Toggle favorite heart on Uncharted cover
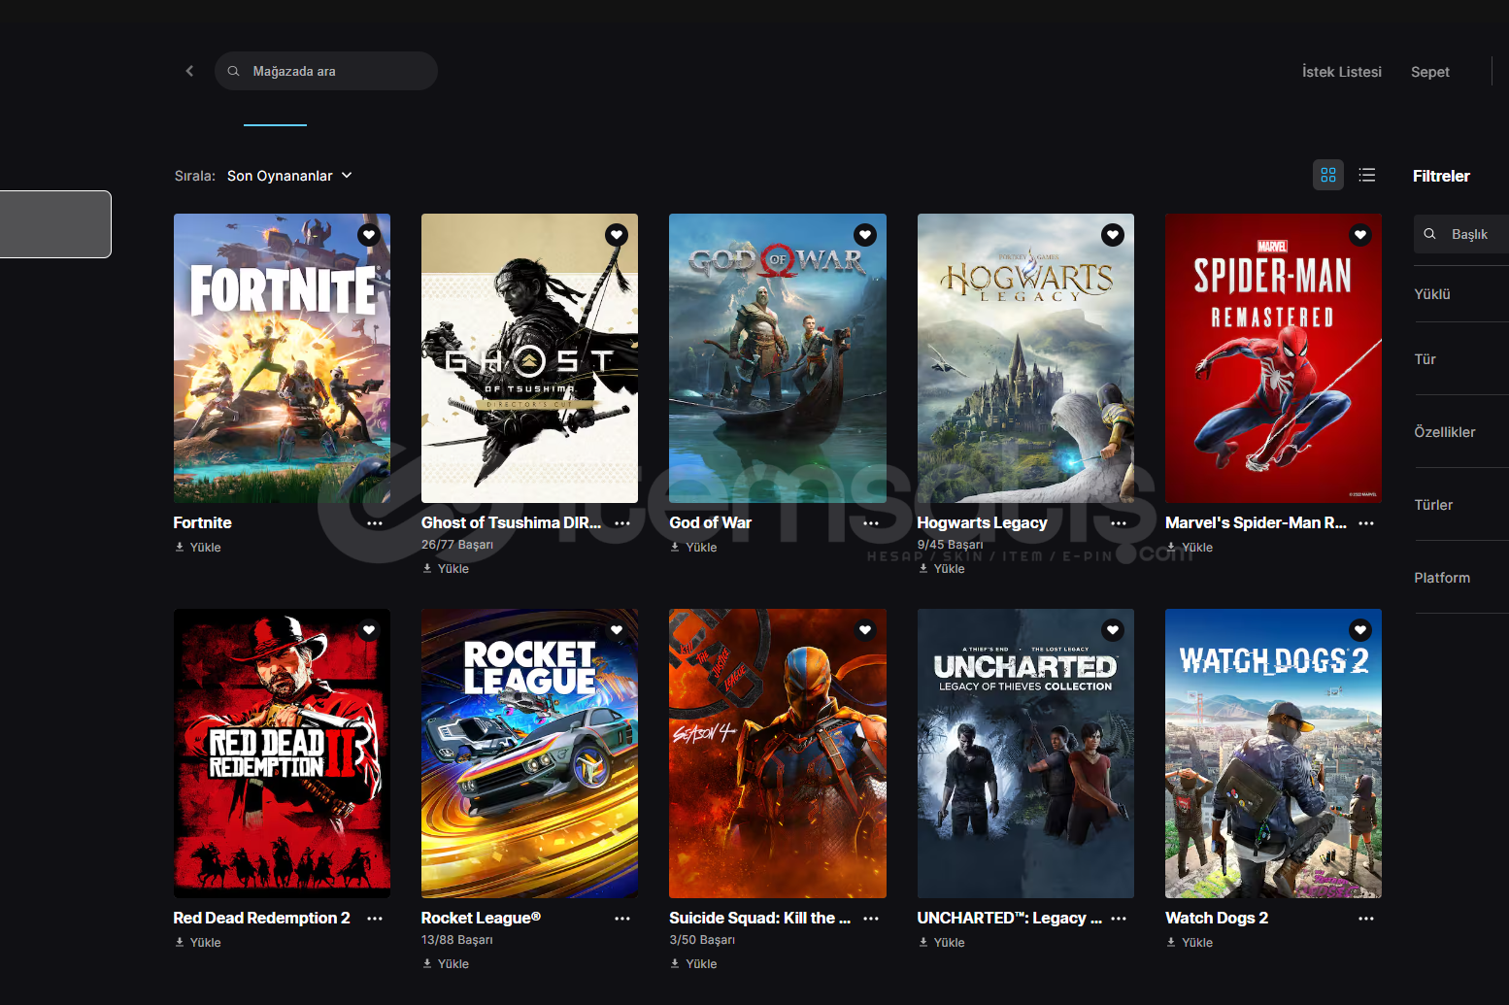This screenshot has width=1509, height=1005. point(1113,630)
